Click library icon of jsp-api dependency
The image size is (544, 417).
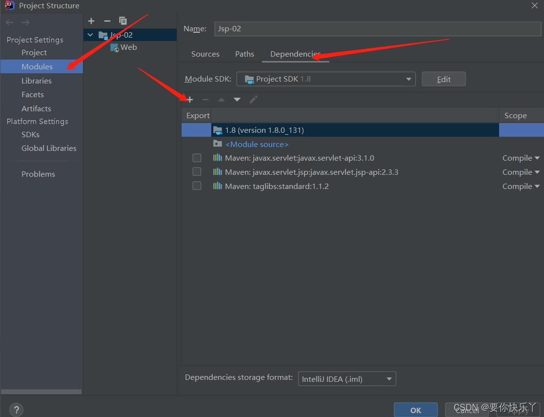point(217,172)
